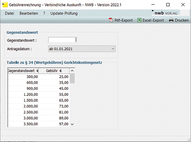Click the Gegenstandswert € column header
This screenshot has height=142, width=191.
pos(23,71)
